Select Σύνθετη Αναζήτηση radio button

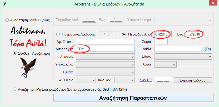click(x=14, y=53)
